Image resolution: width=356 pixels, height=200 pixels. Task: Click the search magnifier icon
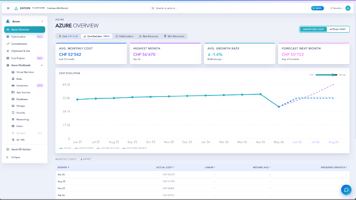point(153,8)
